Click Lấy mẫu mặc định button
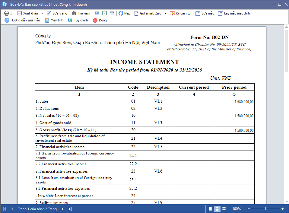The height and width of the screenshot is (213, 289). [234, 13]
